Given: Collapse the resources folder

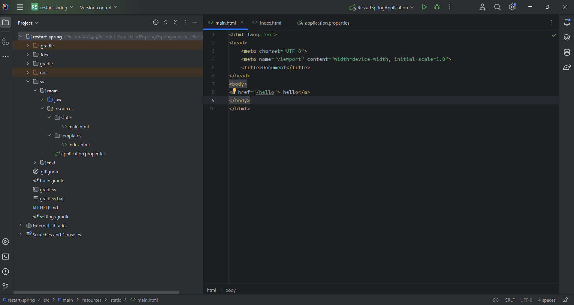Looking at the screenshot, I should point(42,109).
